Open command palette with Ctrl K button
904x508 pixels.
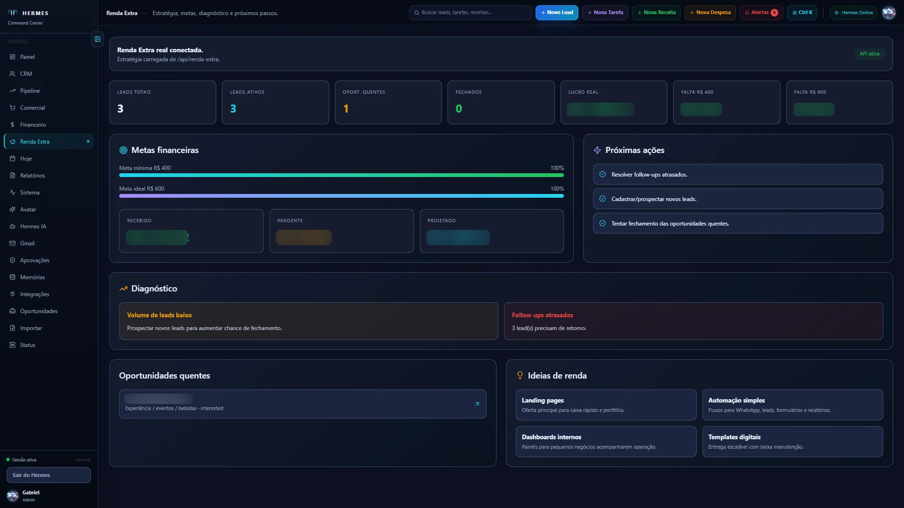tap(802, 13)
